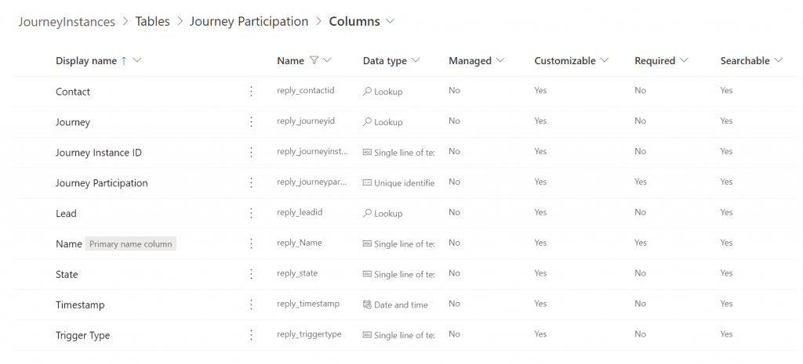Go to Journey Participation breadcrumb link
The image size is (803, 364).
coord(249,22)
